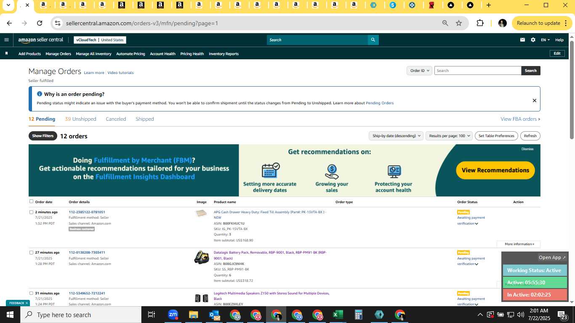
Task: Check the order 112-0138208-7303411 checkbox
Action: (x=31, y=252)
